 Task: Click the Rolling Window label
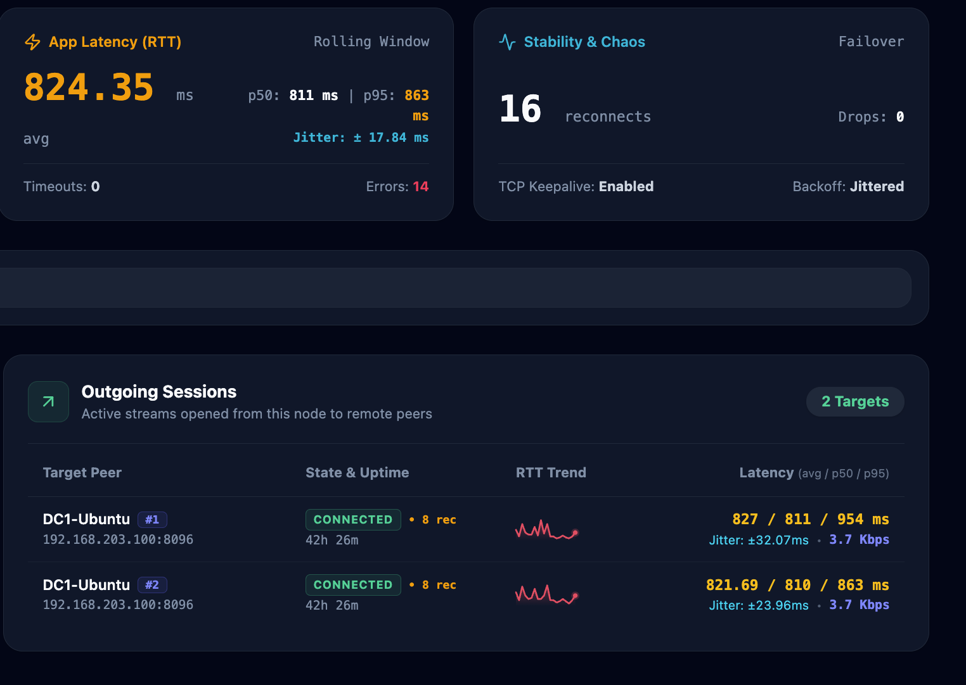371,42
